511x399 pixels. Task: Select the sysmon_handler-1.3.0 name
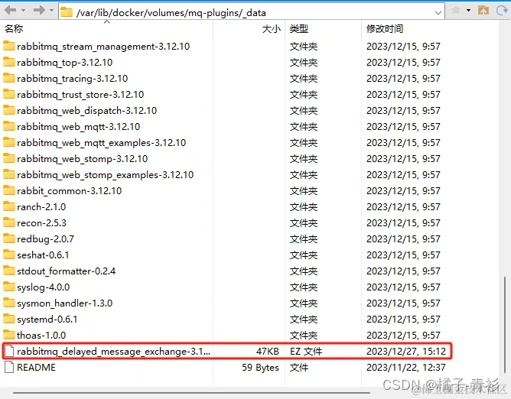coord(65,303)
